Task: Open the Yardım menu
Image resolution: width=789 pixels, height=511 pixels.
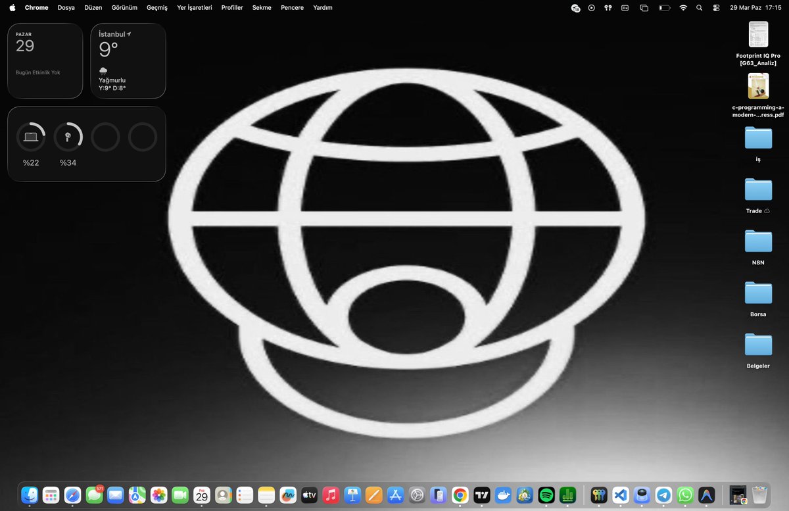Action: (322, 7)
